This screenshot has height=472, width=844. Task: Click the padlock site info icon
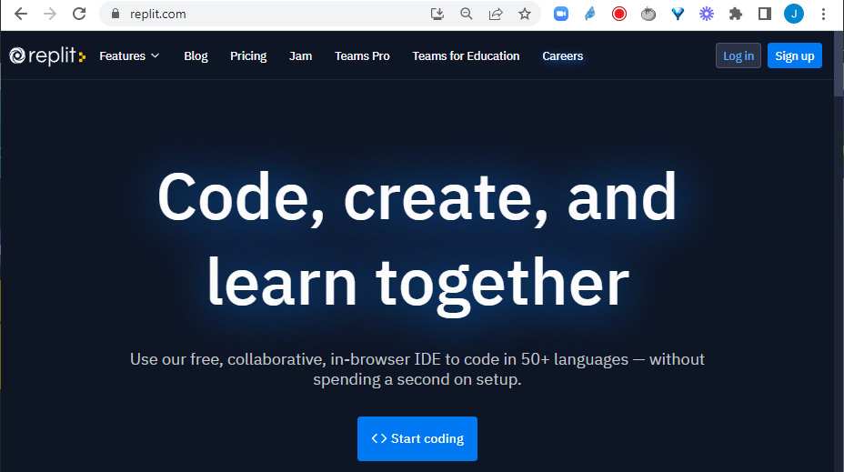(116, 14)
